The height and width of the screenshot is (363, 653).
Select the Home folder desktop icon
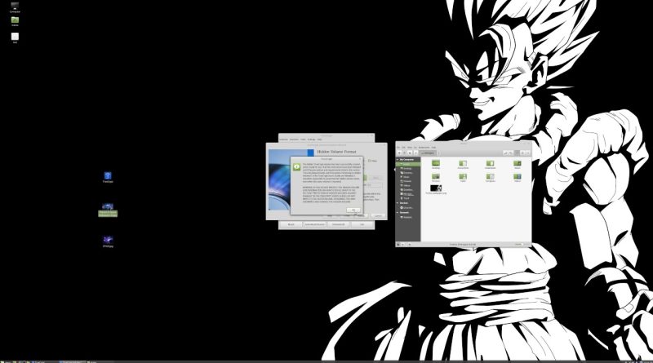[x=15, y=21]
